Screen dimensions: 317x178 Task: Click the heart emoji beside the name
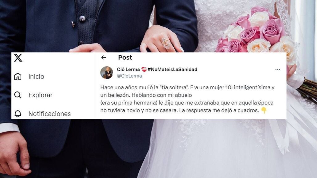[x=144, y=69]
